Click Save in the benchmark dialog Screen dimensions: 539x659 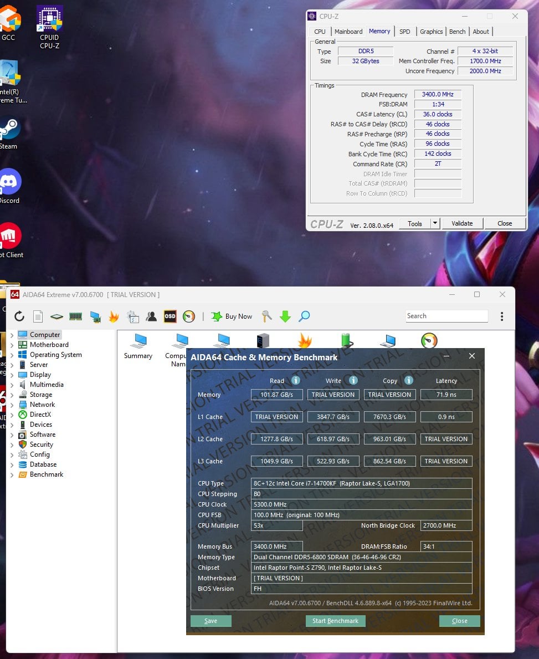pyautogui.click(x=211, y=621)
